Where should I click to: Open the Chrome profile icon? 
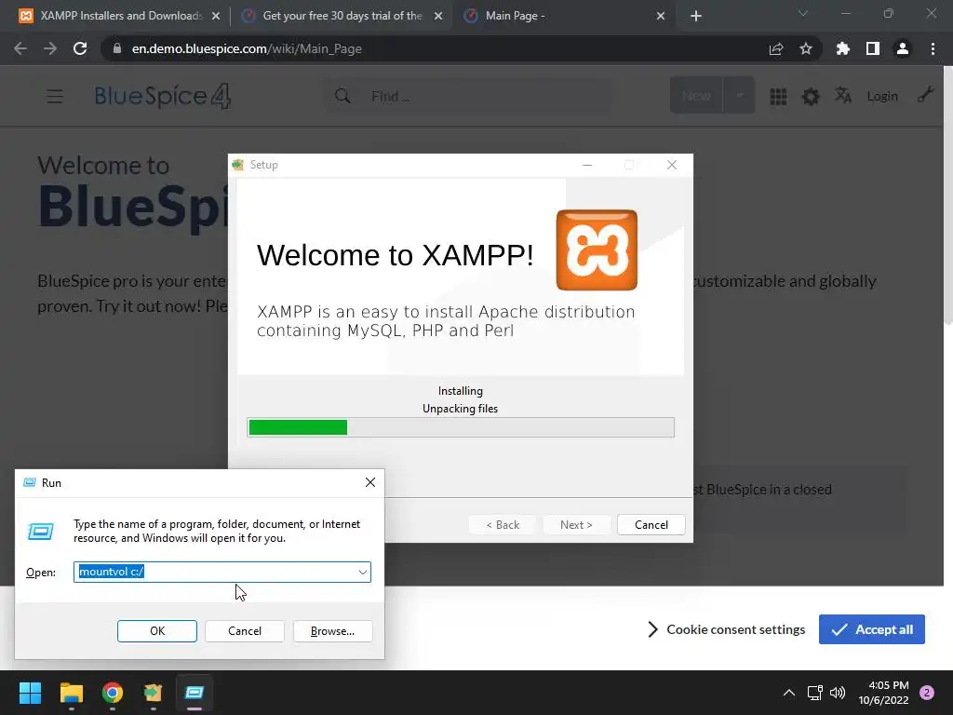903,48
